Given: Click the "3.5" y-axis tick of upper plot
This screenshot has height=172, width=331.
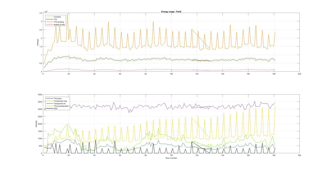Looking at the screenshot, I should pos(41,13).
